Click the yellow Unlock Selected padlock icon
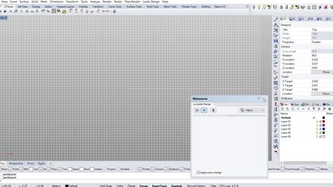 [x=292, y=7]
